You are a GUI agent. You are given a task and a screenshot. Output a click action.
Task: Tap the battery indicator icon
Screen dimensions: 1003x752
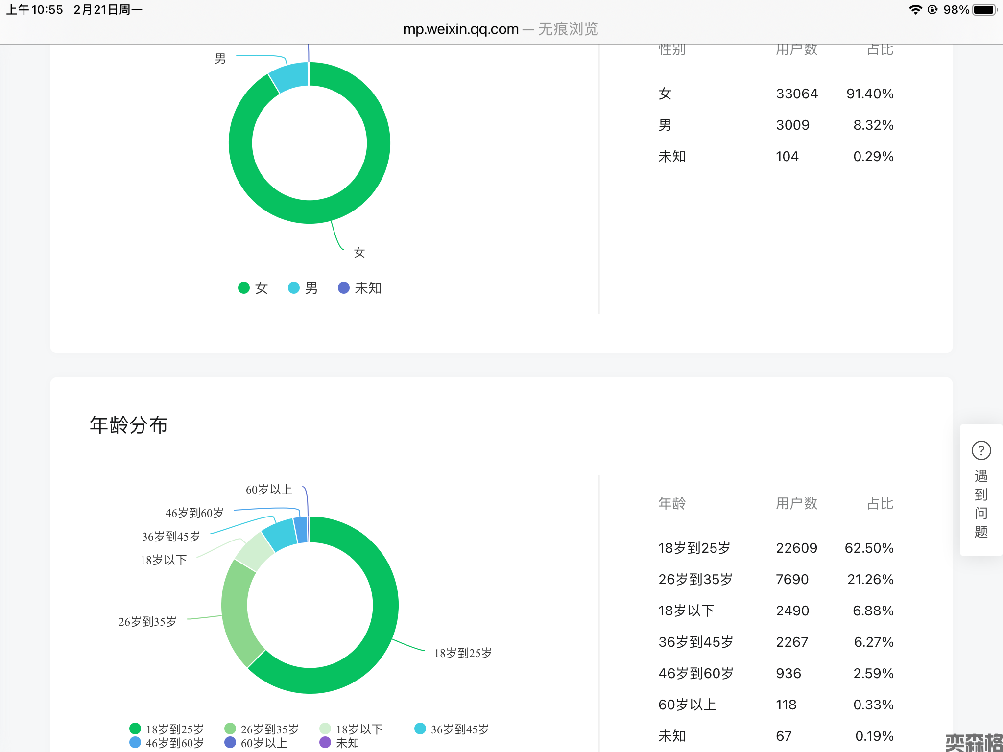[984, 10]
